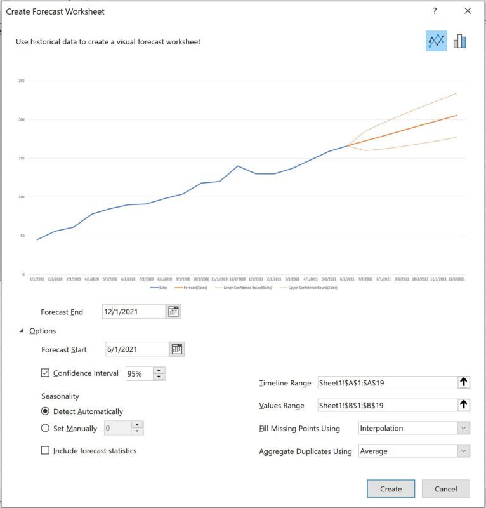Viewport: 486px width, 508px height.
Task: Click the Forecast End date field
Action: click(134, 312)
